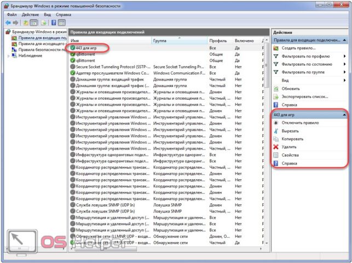Select Правила для входящих подключений tree item
Image resolution: width=352 pixels, height=263 pixels.
(x=42, y=38)
